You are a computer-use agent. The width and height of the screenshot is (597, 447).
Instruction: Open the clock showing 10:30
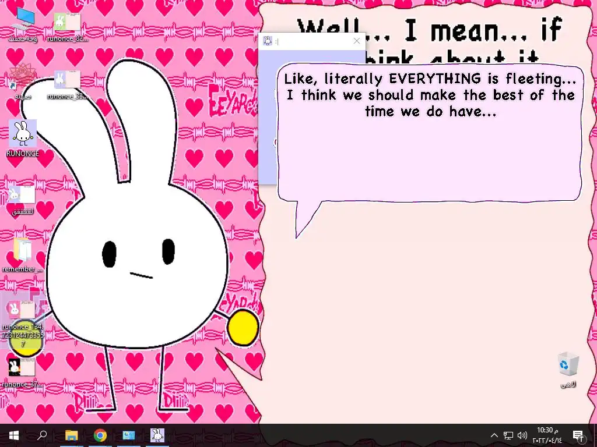(x=547, y=435)
